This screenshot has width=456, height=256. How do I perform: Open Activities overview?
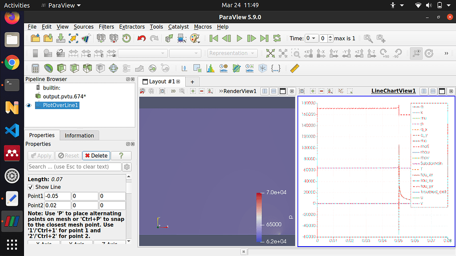coord(16,5)
